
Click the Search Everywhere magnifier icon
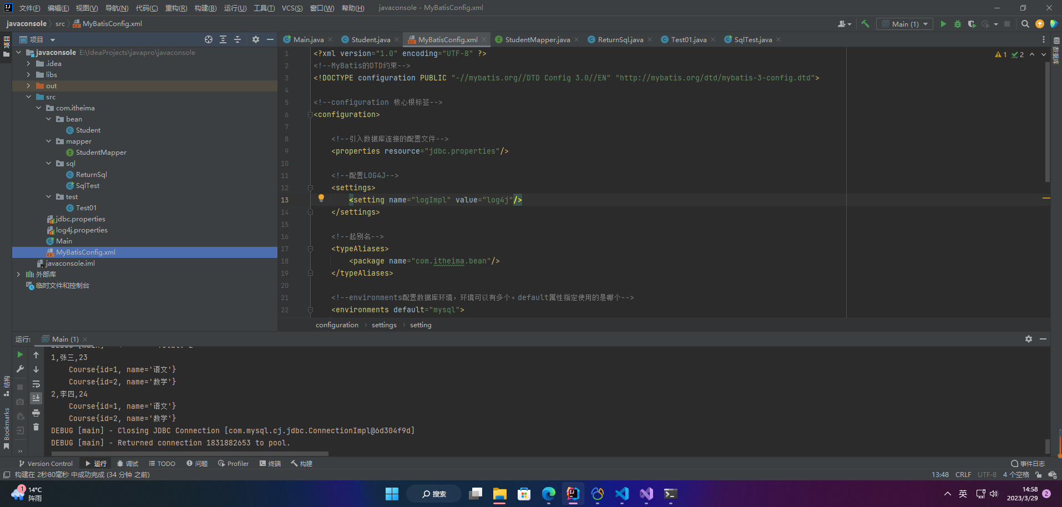click(1025, 24)
